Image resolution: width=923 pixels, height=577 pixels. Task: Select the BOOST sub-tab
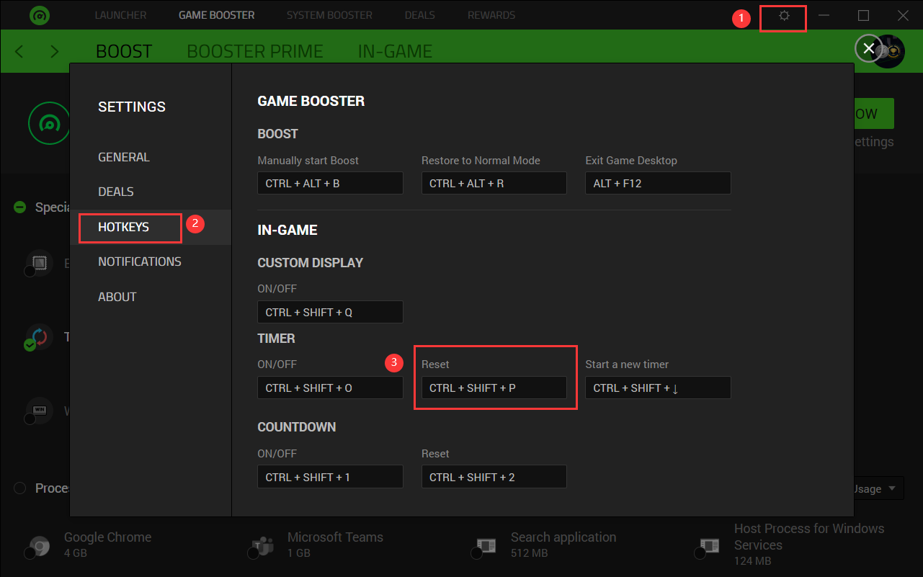124,51
